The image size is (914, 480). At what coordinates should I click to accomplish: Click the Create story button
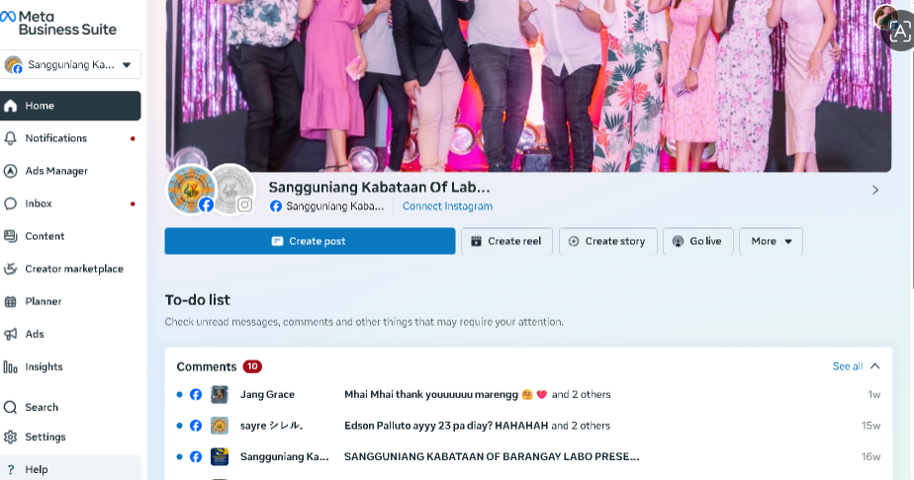tap(608, 241)
